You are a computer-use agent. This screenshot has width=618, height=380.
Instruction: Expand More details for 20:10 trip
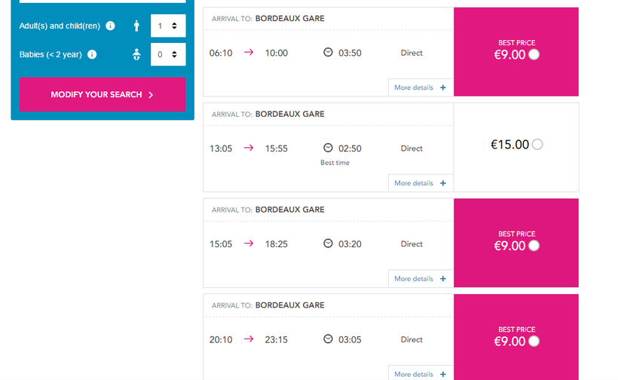pyautogui.click(x=421, y=374)
